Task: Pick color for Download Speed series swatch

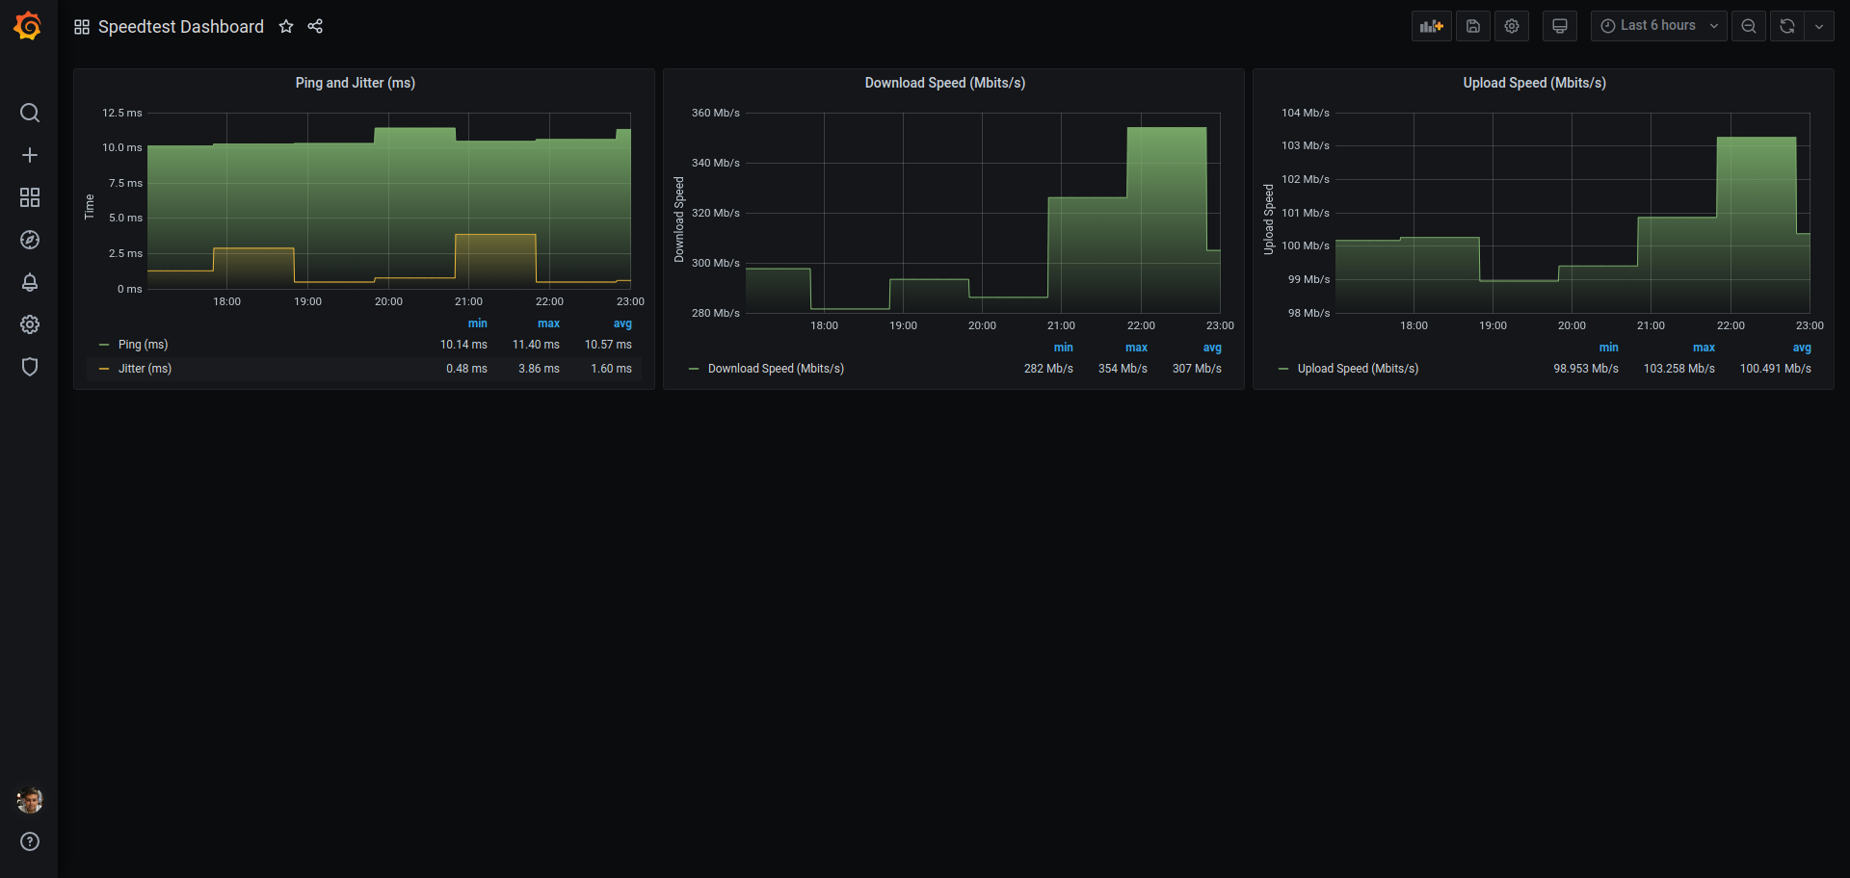Action: coord(694,369)
